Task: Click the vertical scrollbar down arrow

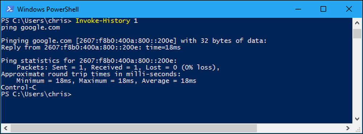Action: pyautogui.click(x=358, y=119)
